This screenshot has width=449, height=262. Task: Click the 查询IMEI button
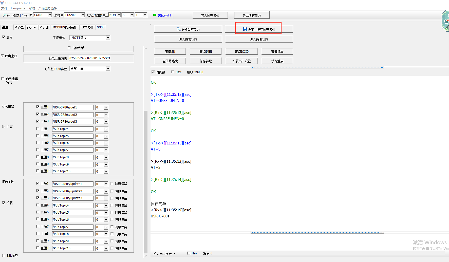[205, 51]
